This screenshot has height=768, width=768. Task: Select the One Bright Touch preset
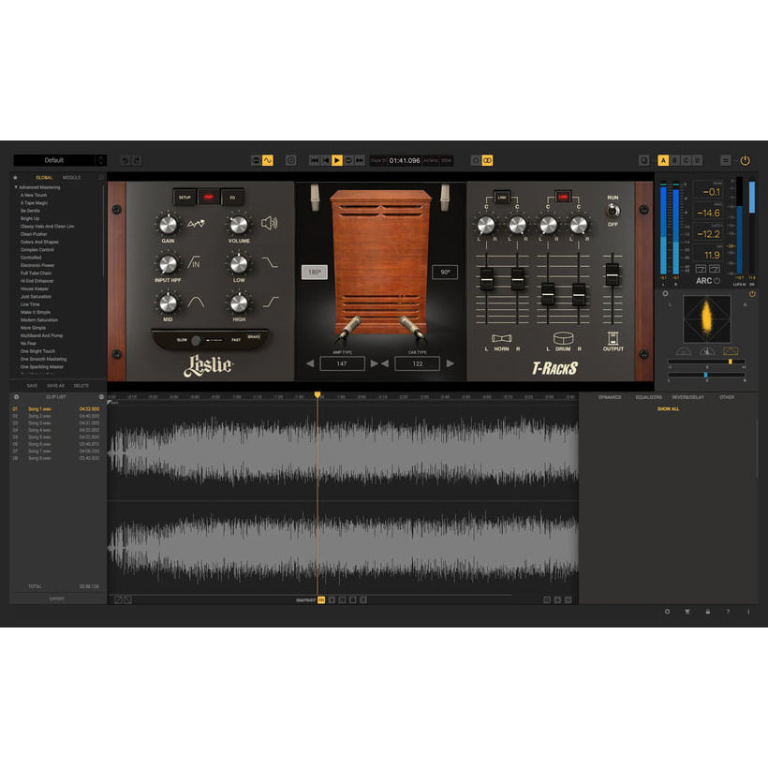pos(37,351)
